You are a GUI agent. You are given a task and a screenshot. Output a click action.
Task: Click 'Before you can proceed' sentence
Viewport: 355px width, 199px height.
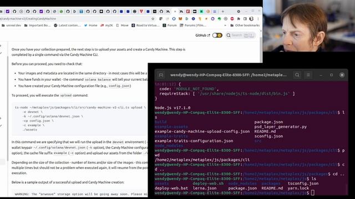[47, 64]
